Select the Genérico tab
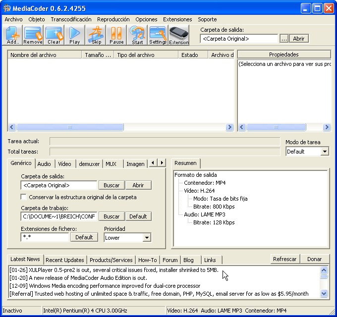Image resolution: width=337 pixels, height=317 pixels. coord(21,163)
